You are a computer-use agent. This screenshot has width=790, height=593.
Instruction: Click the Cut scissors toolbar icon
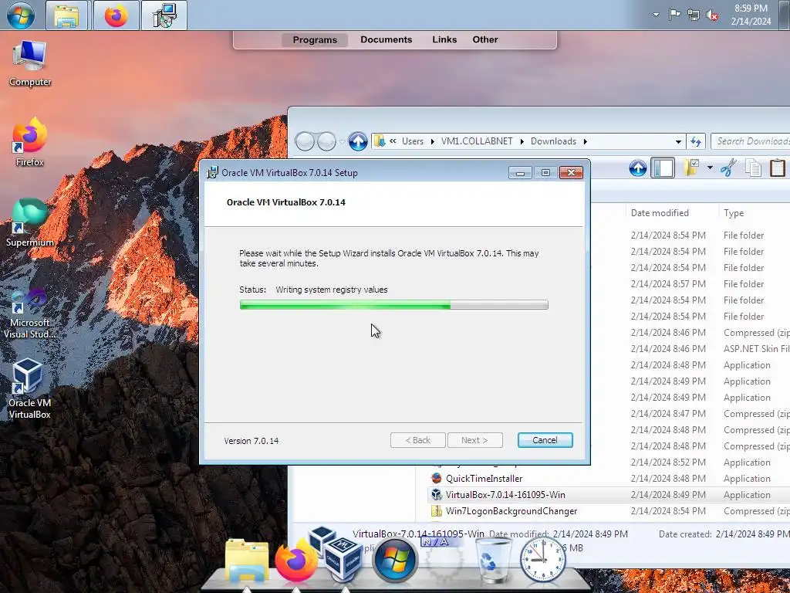(728, 168)
